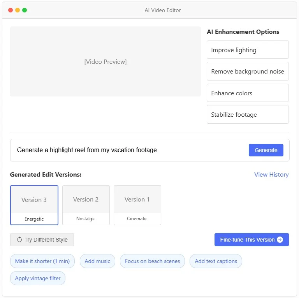This screenshot has width=299, height=298.
Task: Select the Version 3 Energetic thumbnail
Action: tap(34, 205)
